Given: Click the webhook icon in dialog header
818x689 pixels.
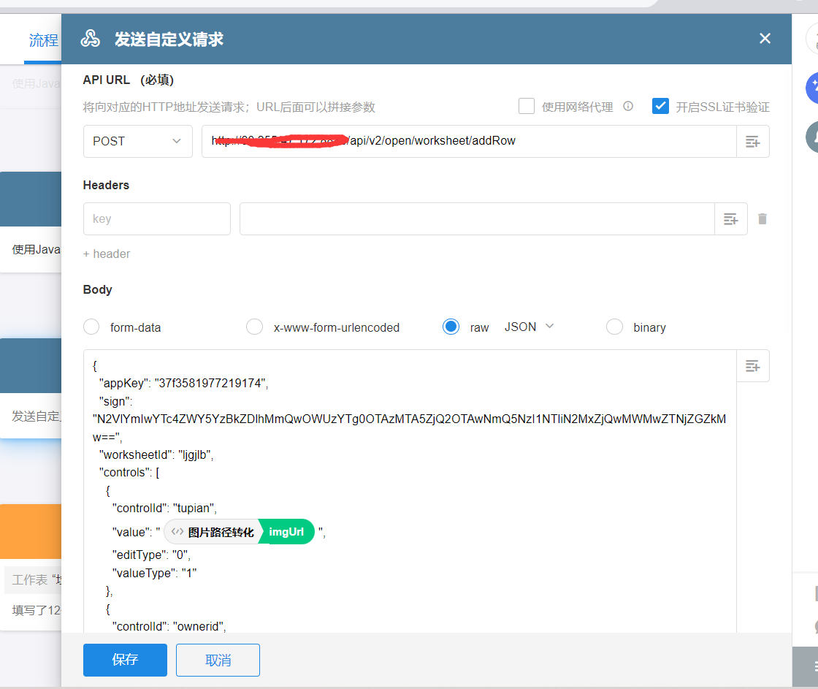Looking at the screenshot, I should [91, 39].
